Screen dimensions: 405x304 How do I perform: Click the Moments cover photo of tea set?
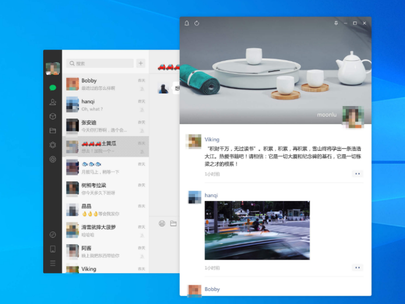click(x=276, y=71)
